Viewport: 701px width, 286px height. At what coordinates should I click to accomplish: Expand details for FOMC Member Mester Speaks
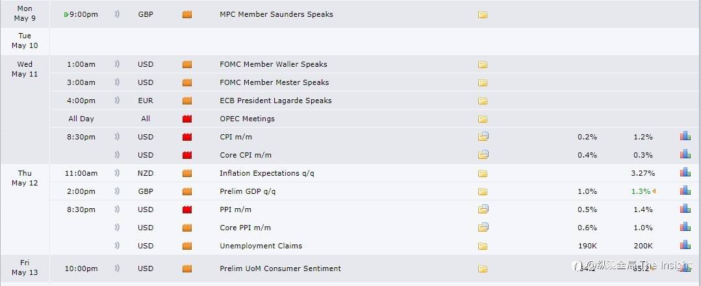point(483,82)
